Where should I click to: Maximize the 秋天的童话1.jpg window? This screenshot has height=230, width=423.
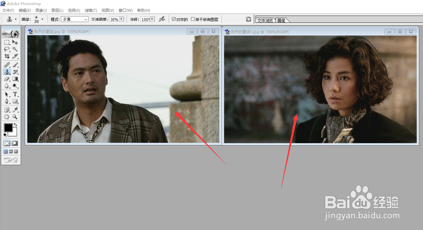pyautogui.click(x=400, y=32)
